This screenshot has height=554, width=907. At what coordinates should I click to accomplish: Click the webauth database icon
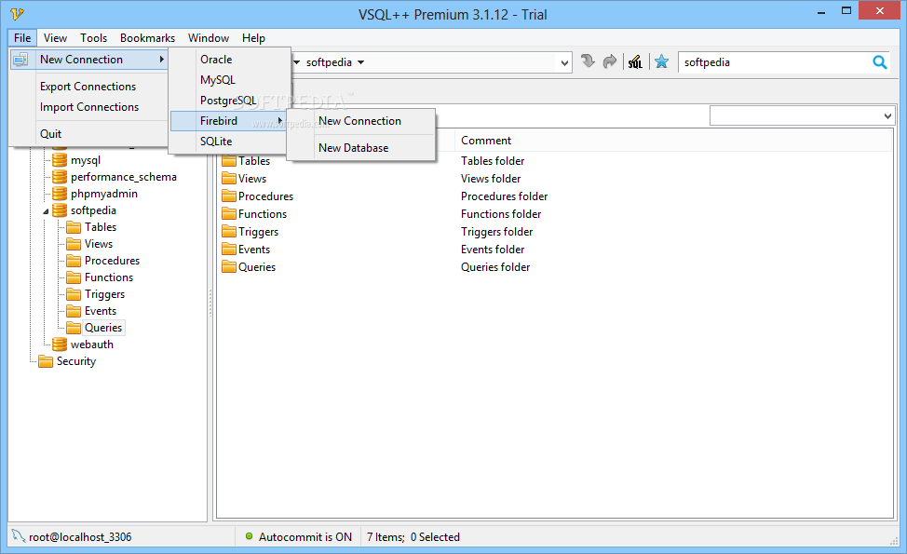coord(60,345)
